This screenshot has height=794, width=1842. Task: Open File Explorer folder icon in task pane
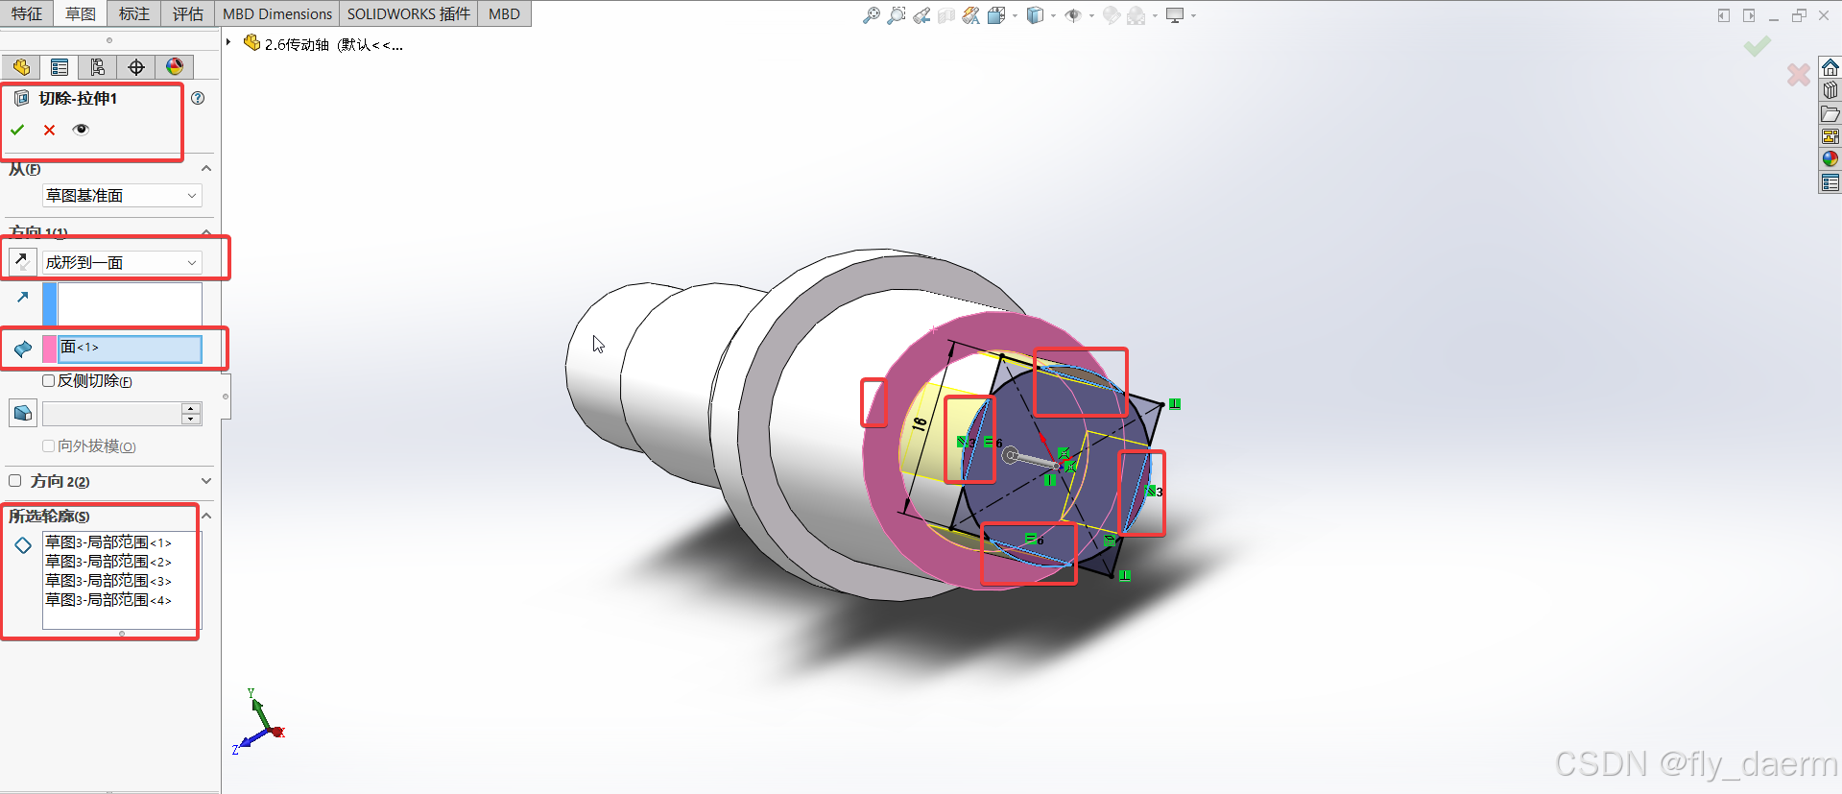pyautogui.click(x=1830, y=113)
